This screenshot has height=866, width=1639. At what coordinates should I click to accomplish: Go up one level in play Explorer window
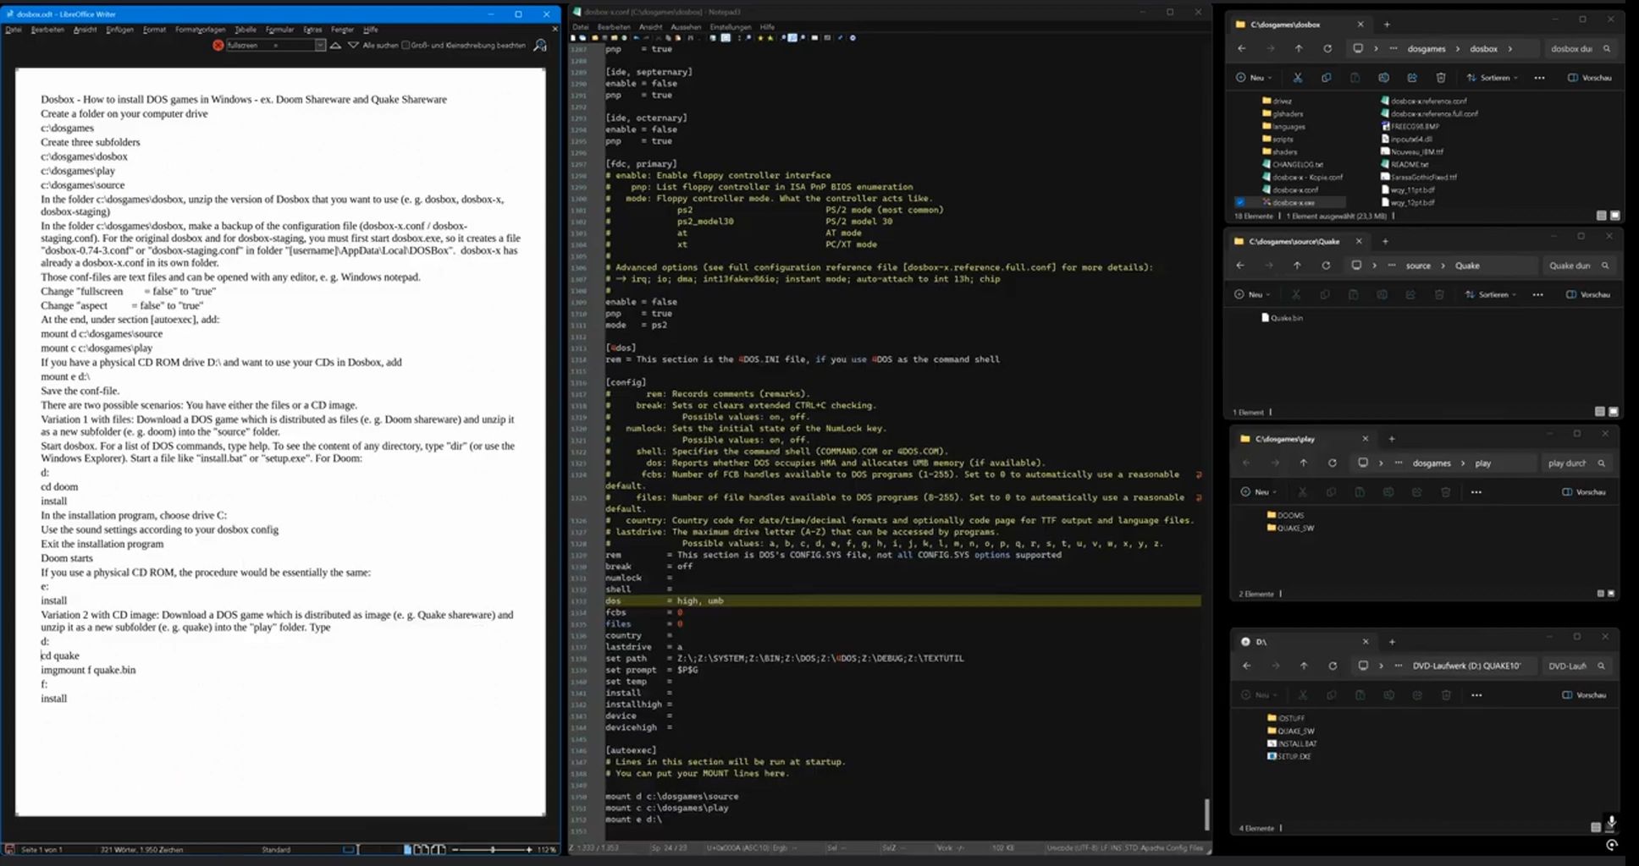[x=1304, y=463]
